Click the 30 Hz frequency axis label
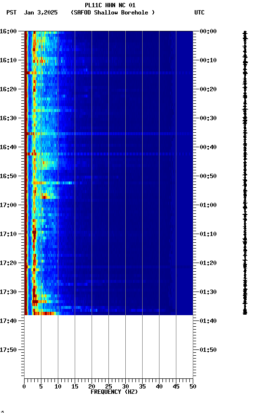This screenshot has width=266, height=417. click(125, 387)
